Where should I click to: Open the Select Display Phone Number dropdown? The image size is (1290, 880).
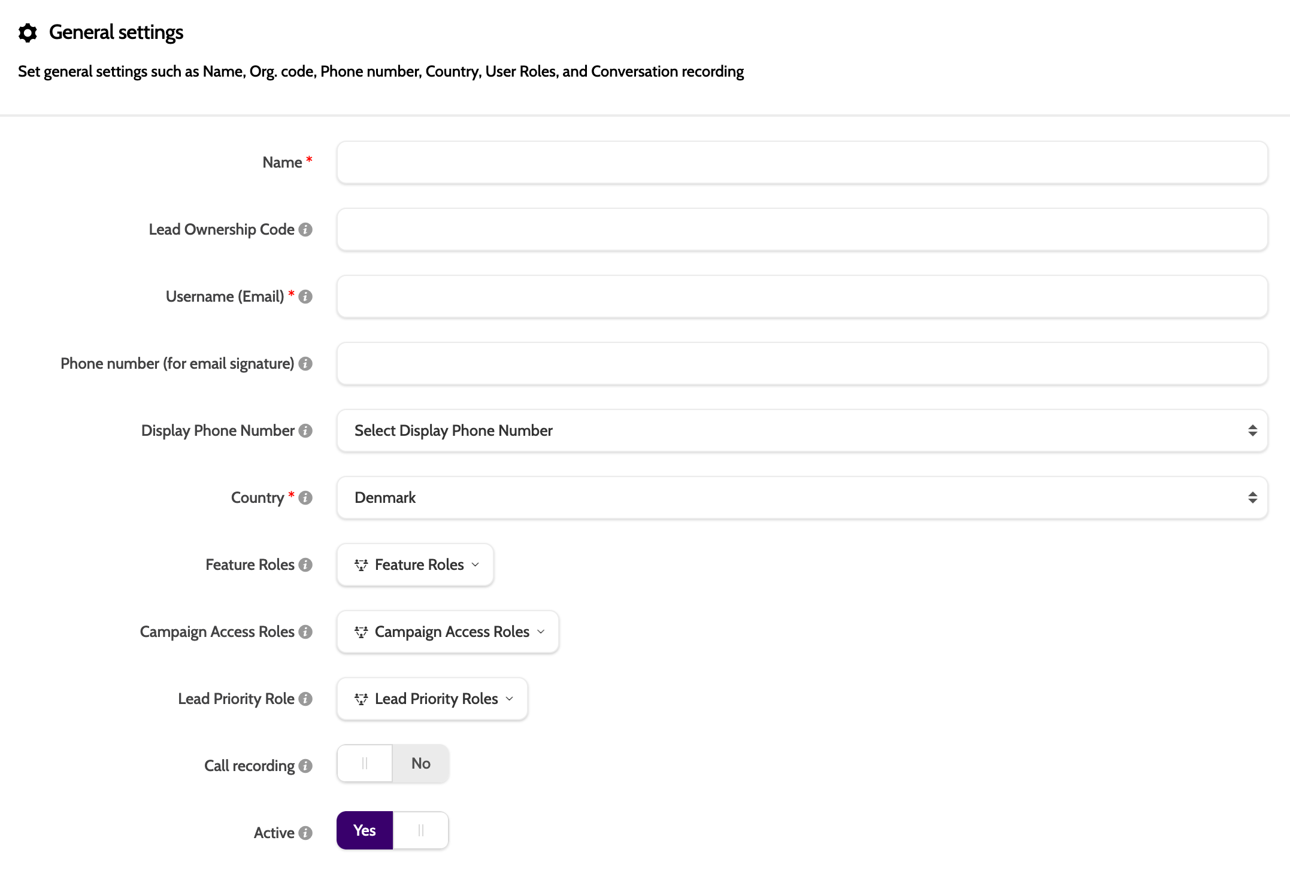coord(802,431)
